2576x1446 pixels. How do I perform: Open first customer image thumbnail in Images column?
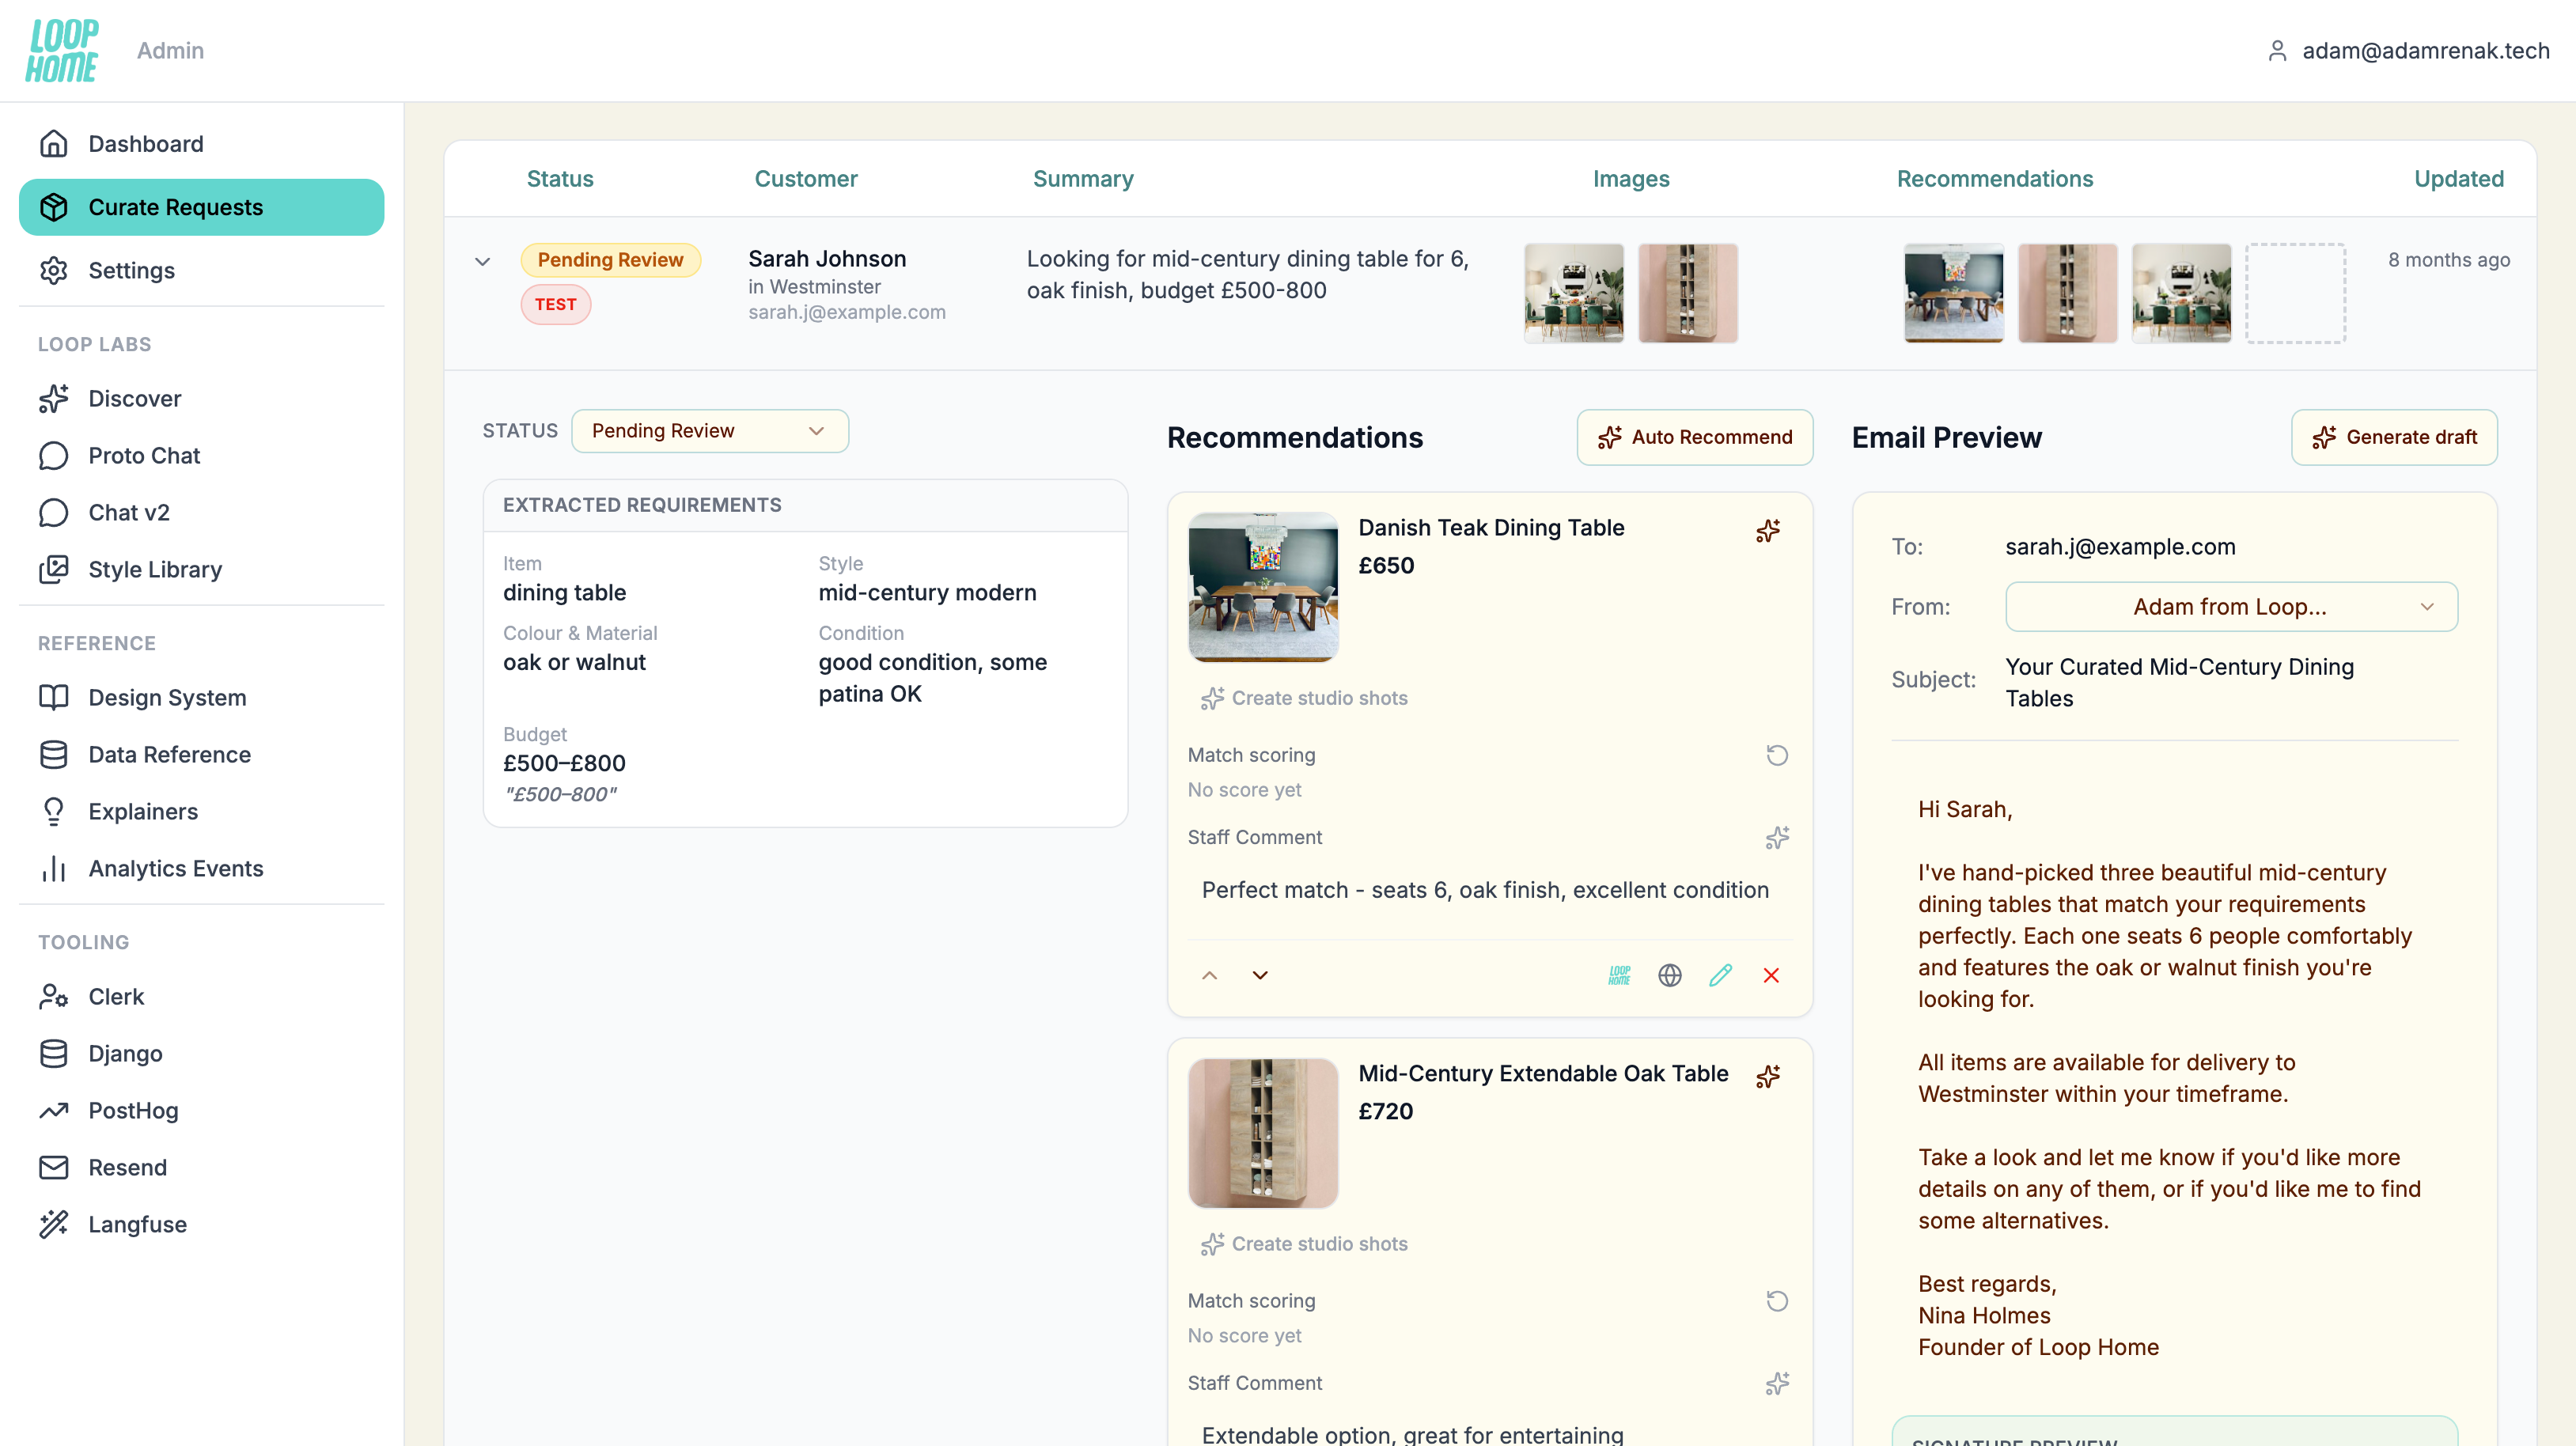1574,293
